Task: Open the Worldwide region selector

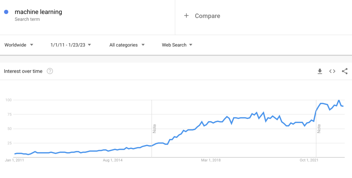Action: 15,45
